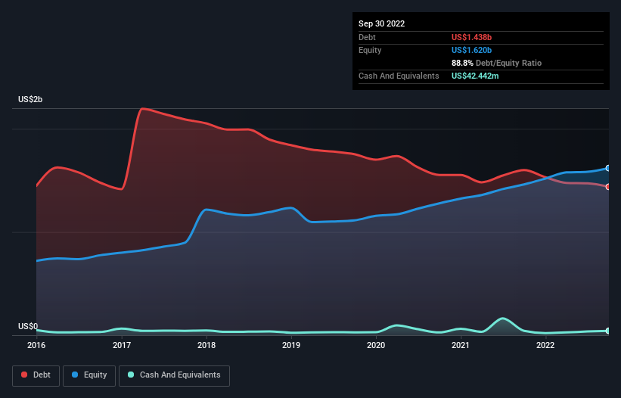Click the Equity row label in tooltip
Viewport: 621px width, 398px height.
(x=370, y=50)
